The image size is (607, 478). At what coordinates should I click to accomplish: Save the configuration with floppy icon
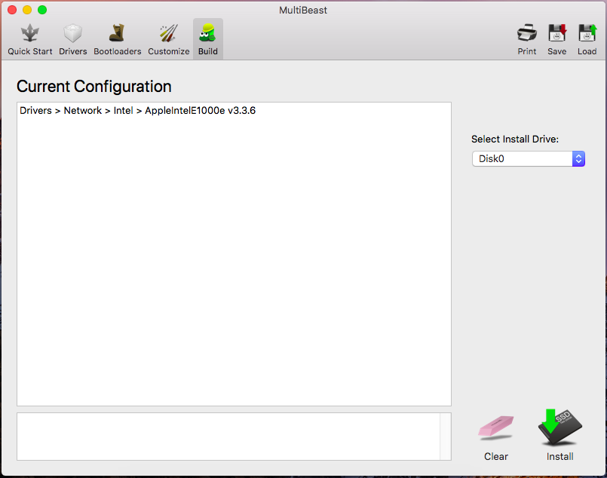pyautogui.click(x=556, y=39)
